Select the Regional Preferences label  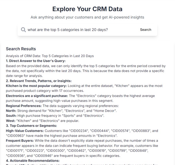[24, 106]
